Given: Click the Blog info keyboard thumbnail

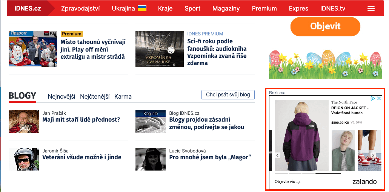Looking at the screenshot, I should 150,122.
